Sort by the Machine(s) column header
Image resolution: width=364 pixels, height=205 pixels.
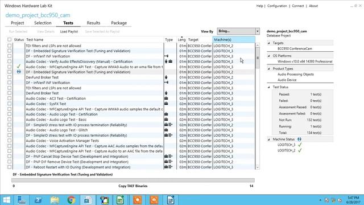point(234,40)
